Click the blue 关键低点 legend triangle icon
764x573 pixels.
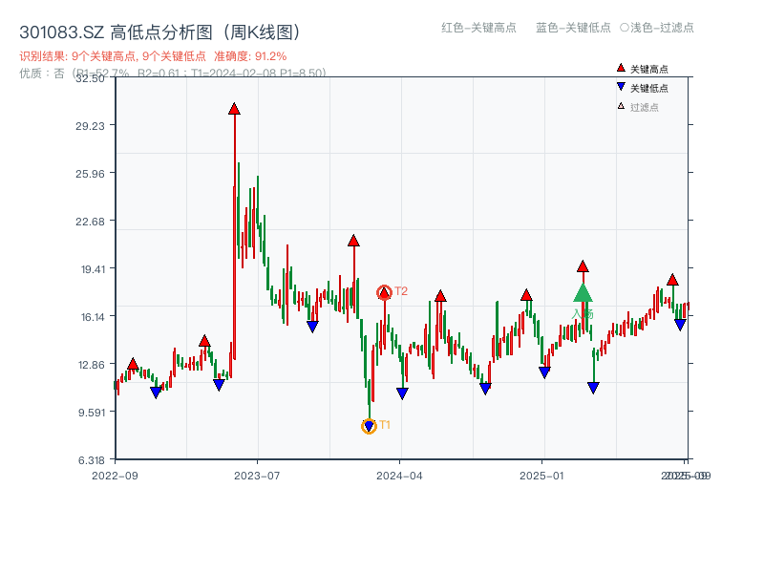(x=621, y=87)
